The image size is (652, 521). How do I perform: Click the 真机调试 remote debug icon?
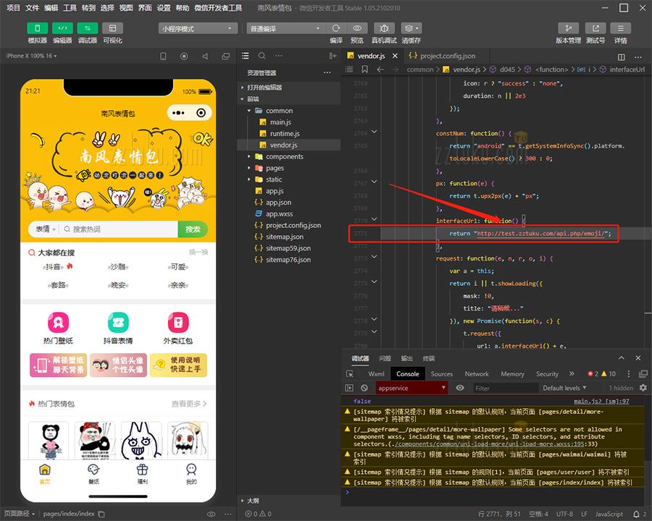coord(384,28)
